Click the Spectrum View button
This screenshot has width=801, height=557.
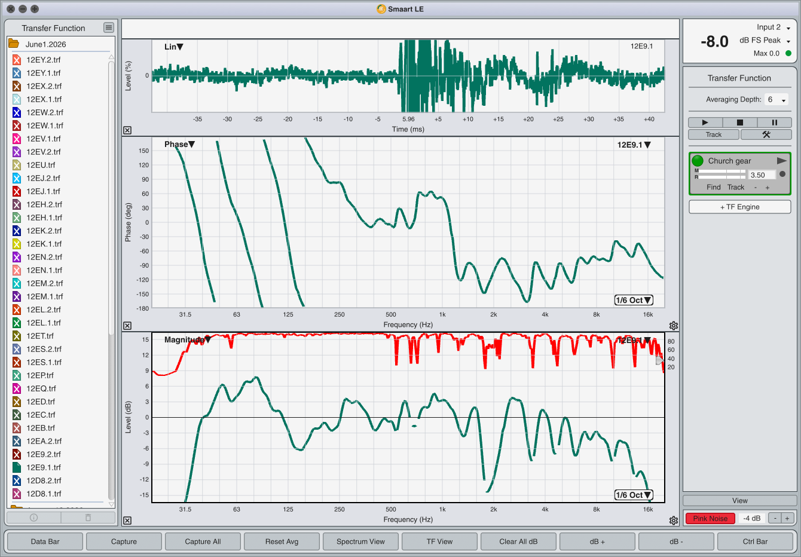360,541
